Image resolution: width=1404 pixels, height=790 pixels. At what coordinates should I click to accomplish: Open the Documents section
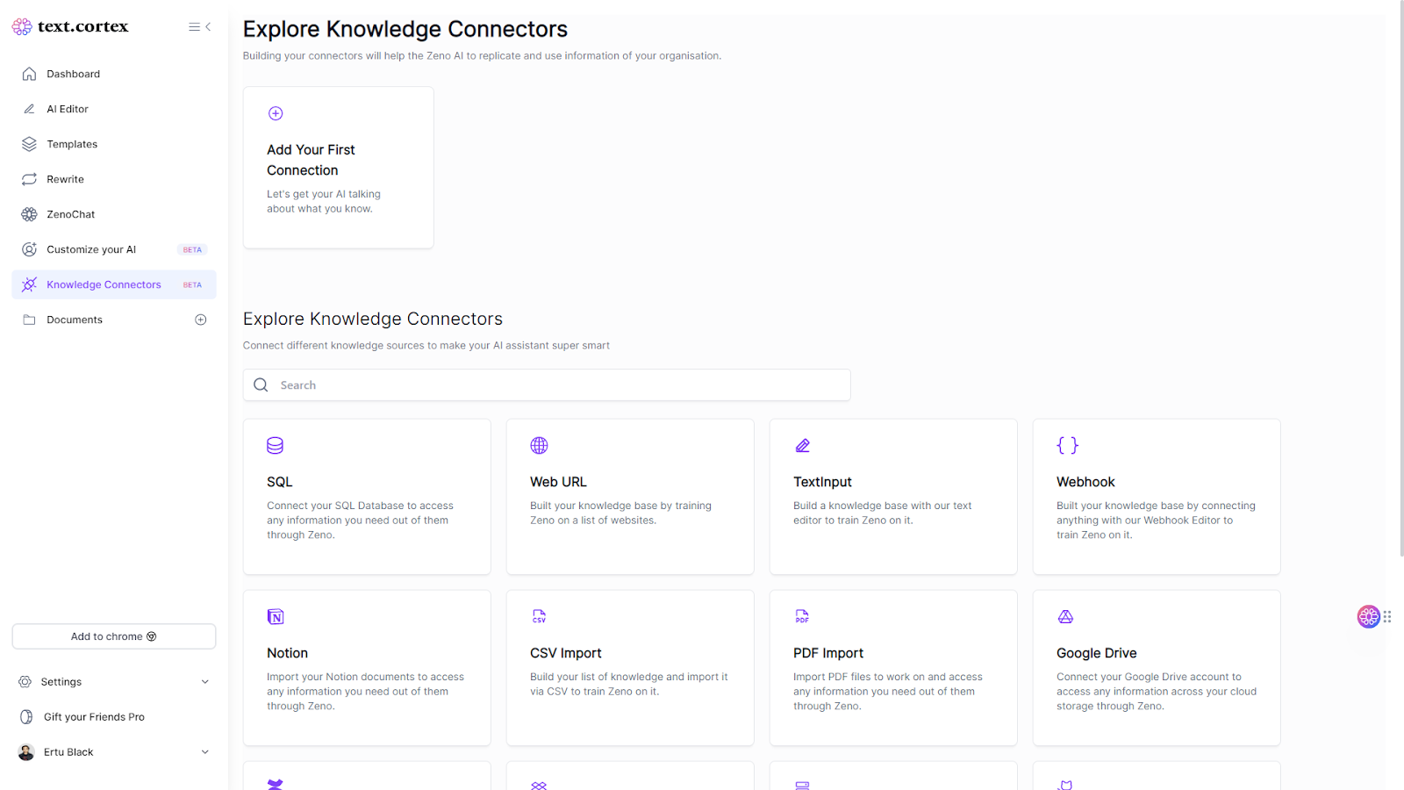75,320
